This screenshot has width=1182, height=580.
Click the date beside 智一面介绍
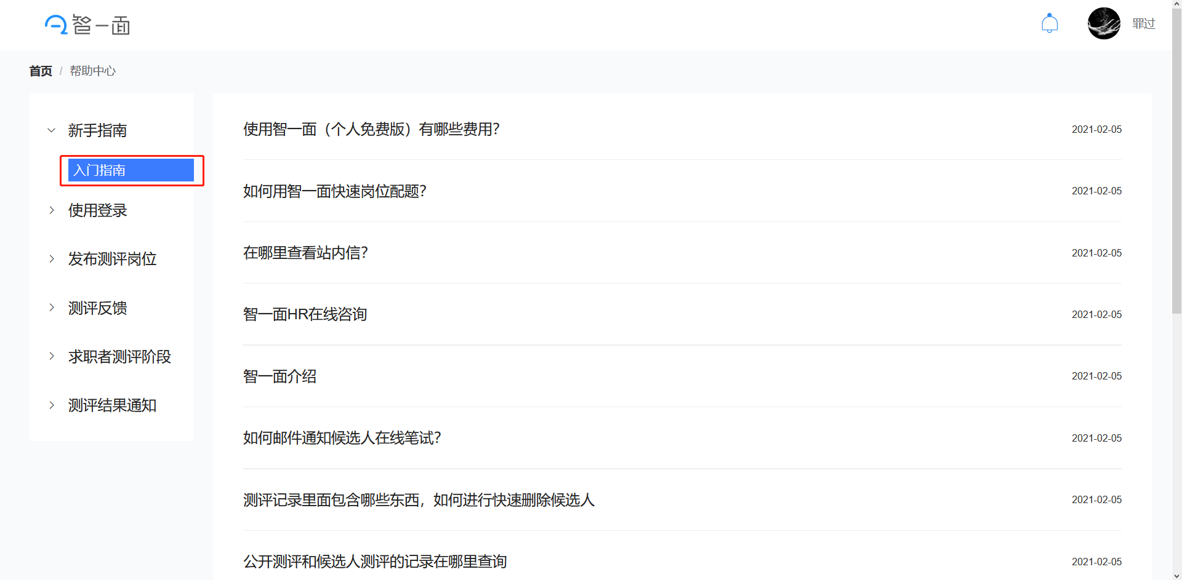pyautogui.click(x=1096, y=376)
